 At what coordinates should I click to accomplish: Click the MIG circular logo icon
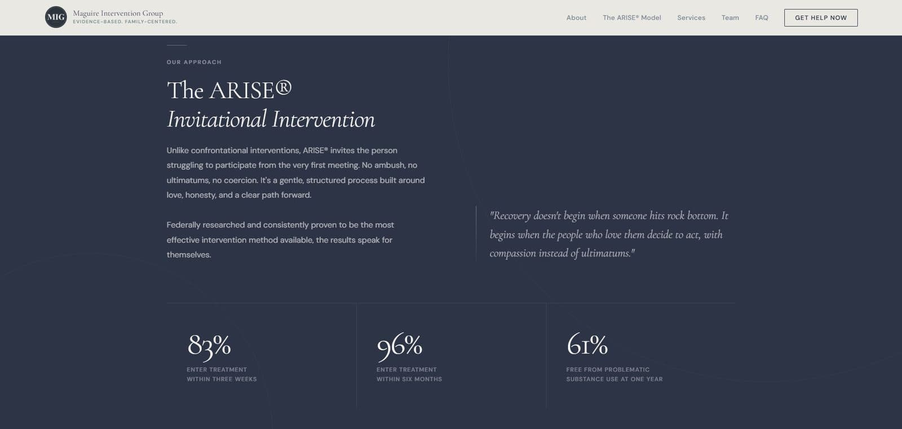click(56, 17)
